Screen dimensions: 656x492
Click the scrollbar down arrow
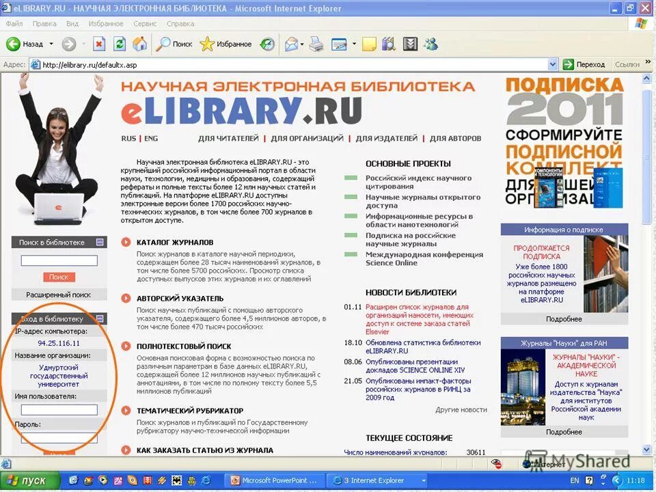(x=647, y=450)
